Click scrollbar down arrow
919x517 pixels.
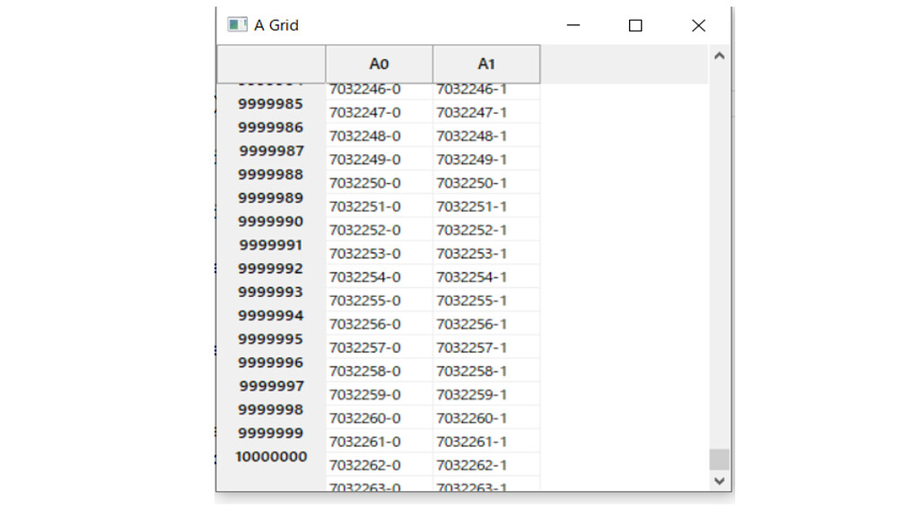720,481
